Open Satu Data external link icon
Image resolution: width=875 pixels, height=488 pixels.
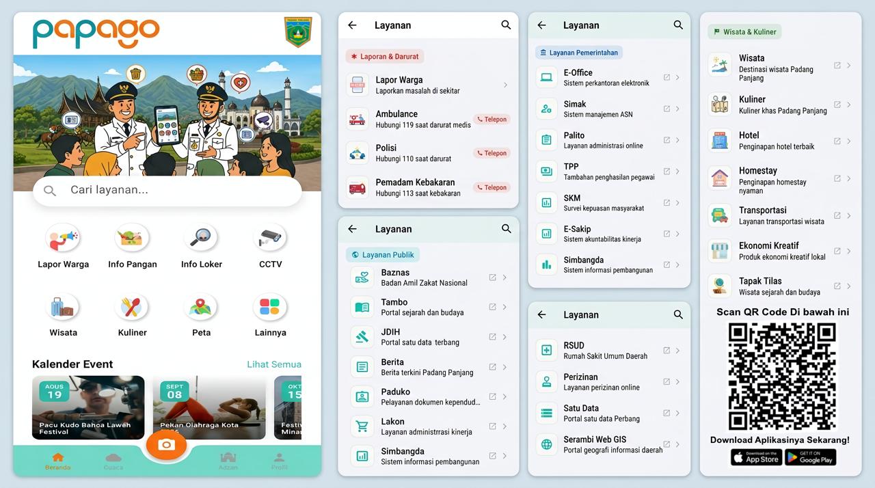667,413
